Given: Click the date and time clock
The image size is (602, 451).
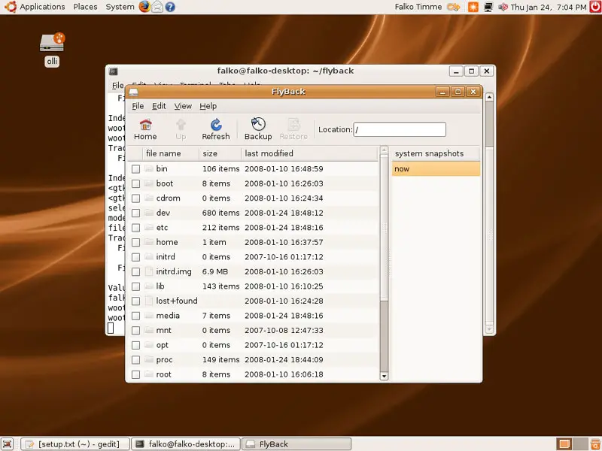Looking at the screenshot, I should (549, 7).
